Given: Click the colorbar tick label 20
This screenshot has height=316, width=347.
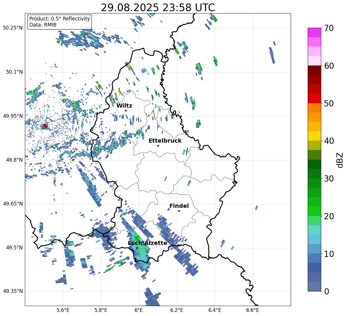Looking at the screenshot, I should click(329, 216).
